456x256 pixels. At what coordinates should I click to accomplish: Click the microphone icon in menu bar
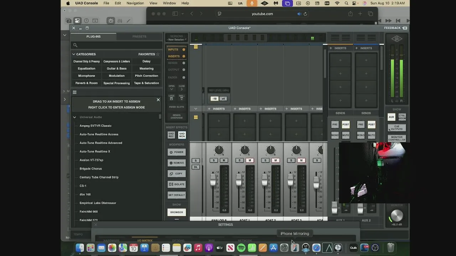(252, 3)
